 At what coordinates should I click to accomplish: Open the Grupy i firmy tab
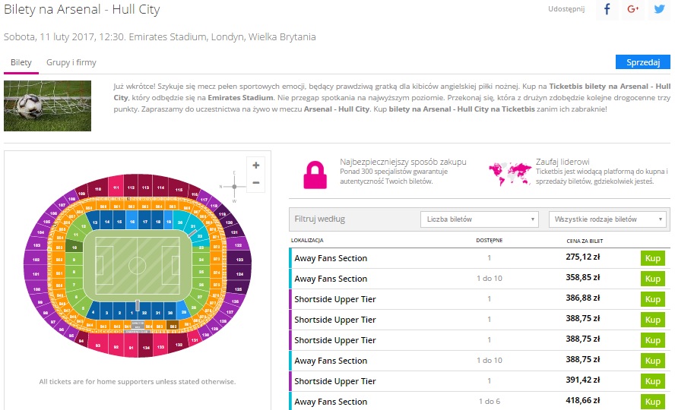(x=71, y=62)
